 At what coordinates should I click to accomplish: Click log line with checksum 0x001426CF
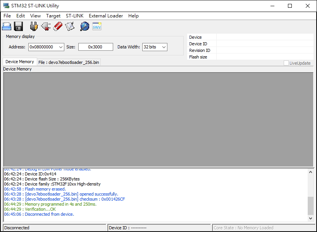point(64,199)
